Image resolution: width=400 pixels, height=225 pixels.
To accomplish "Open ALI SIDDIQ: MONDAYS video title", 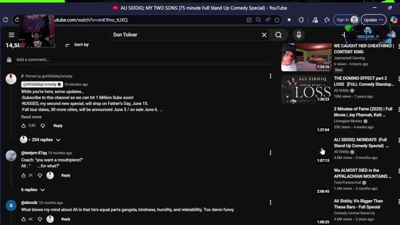I will (361, 142).
